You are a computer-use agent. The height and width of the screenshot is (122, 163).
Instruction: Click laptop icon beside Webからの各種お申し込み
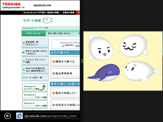click(23, 69)
